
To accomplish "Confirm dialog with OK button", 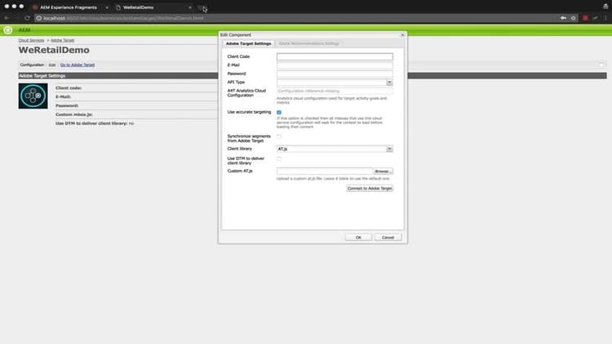I will (x=358, y=237).
